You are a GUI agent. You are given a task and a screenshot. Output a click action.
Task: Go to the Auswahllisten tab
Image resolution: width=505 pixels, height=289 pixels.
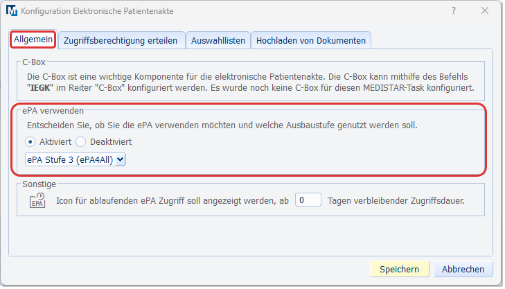click(218, 41)
